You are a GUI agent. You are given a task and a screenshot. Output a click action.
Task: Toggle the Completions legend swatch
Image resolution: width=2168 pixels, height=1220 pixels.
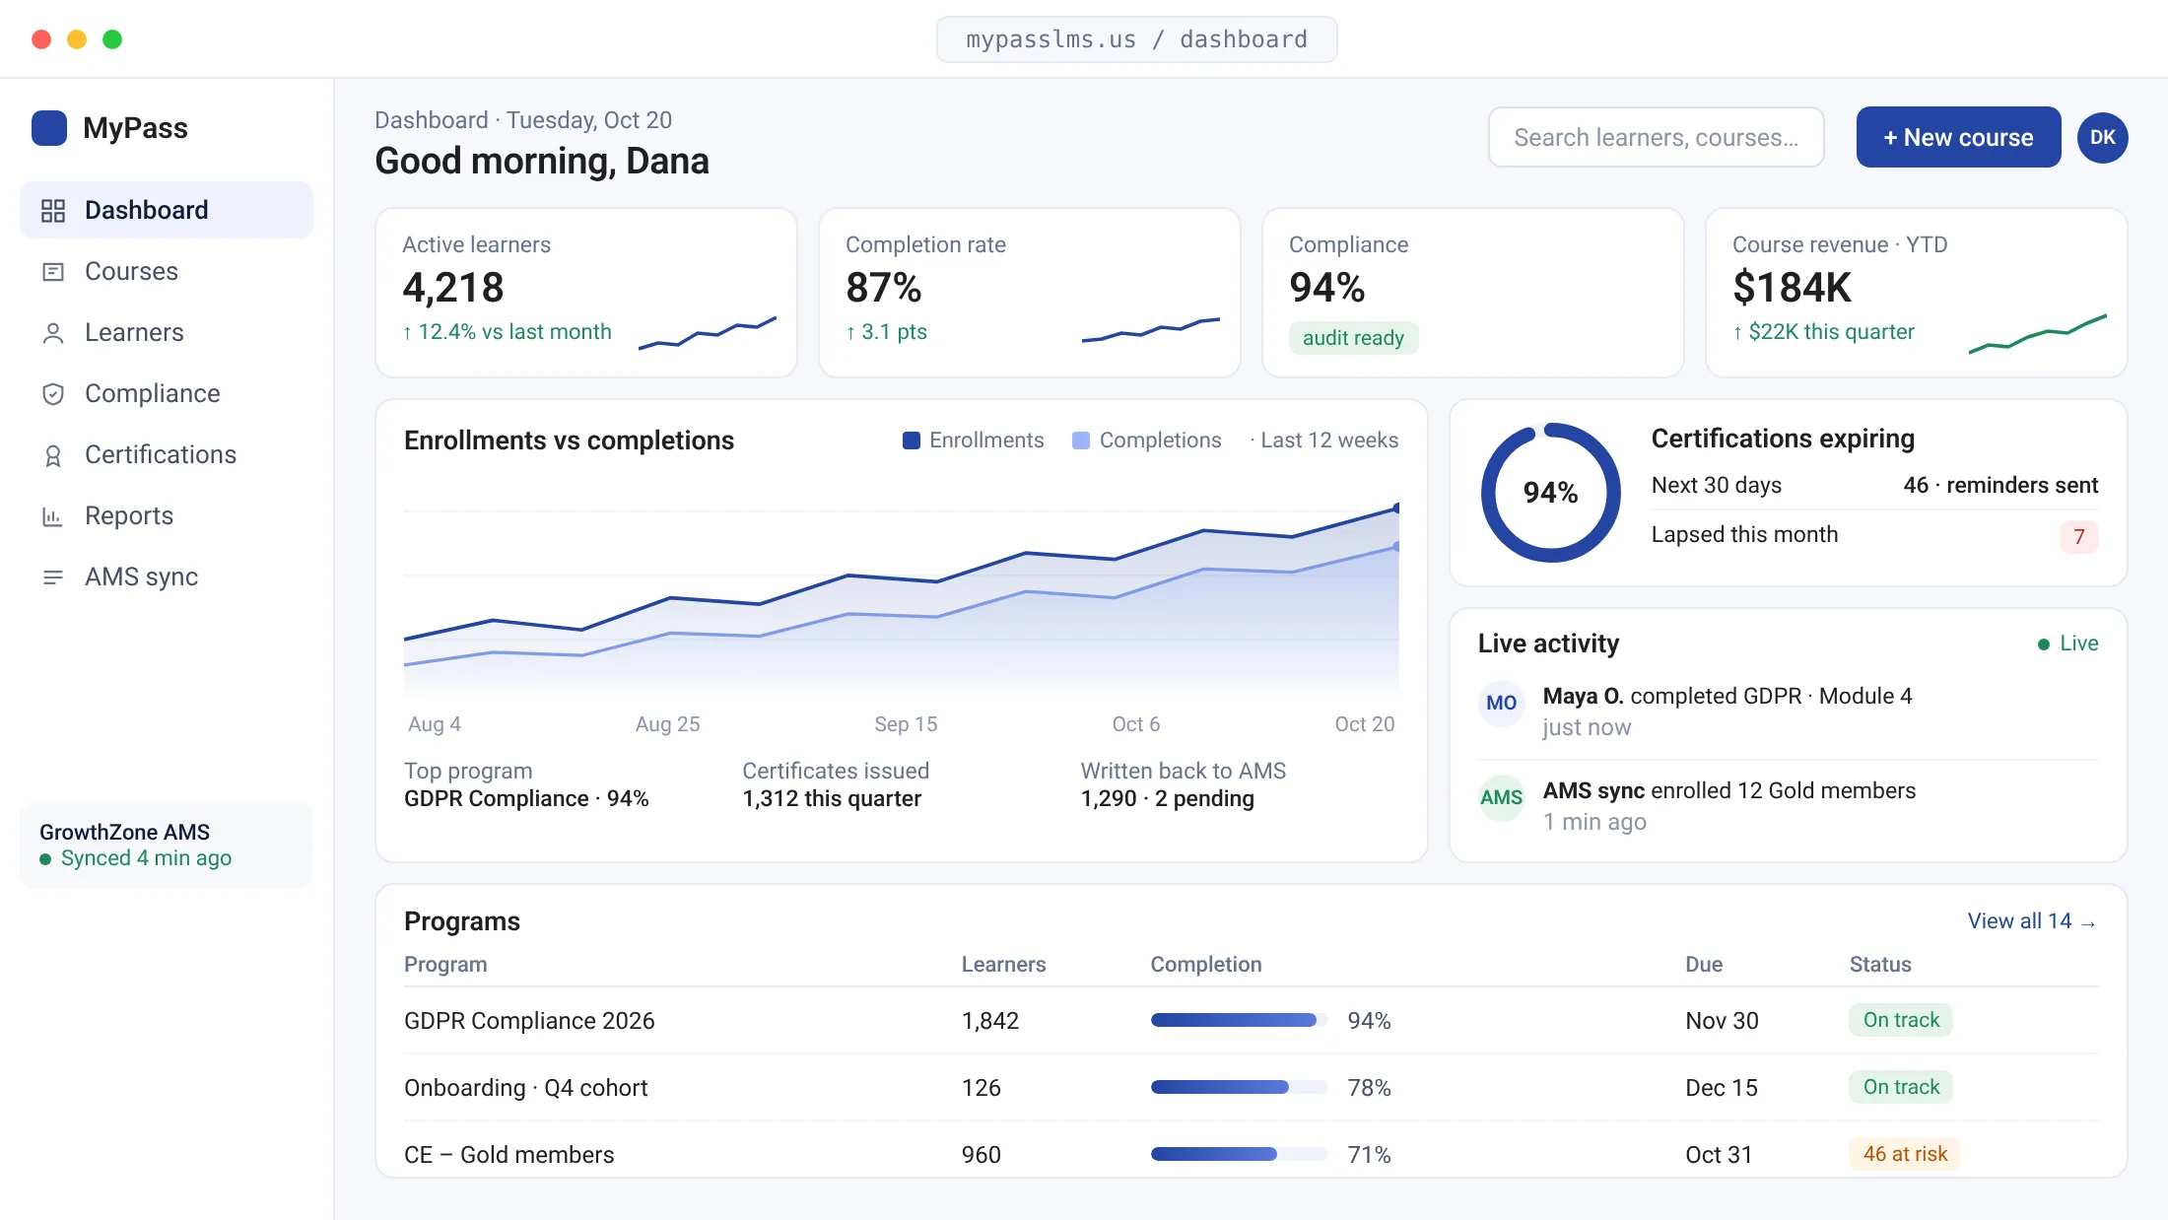(x=1081, y=441)
